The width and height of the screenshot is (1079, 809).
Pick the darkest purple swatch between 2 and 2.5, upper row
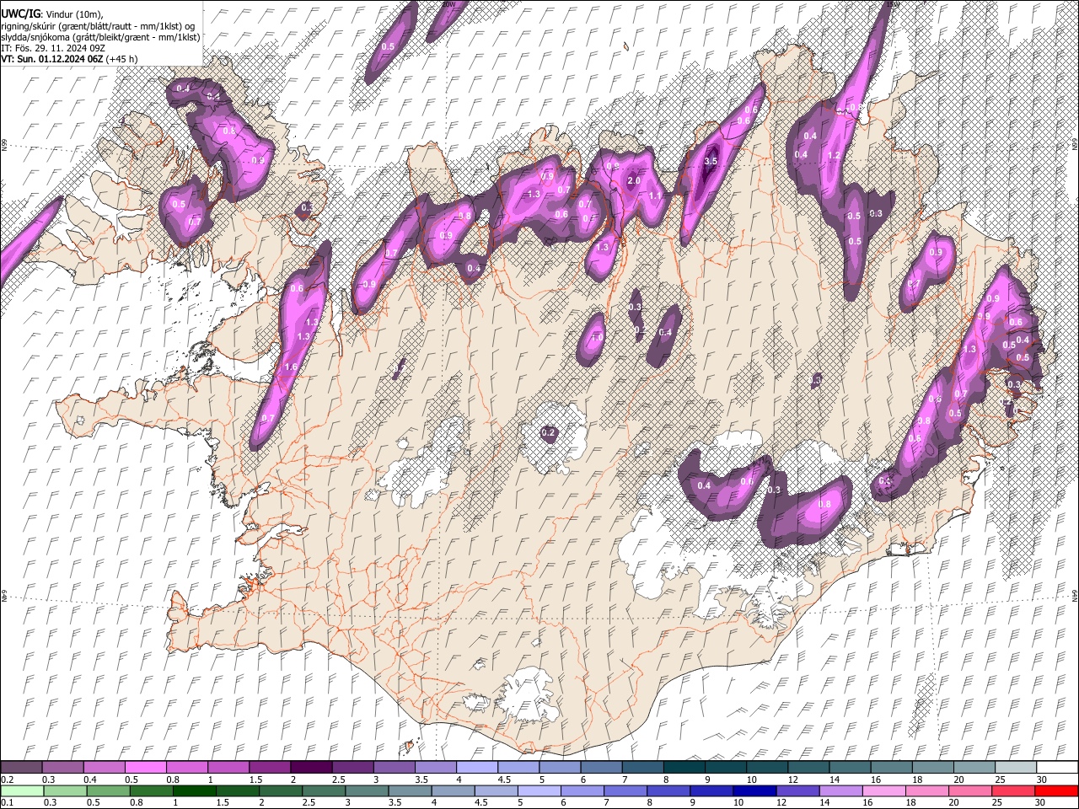coord(311,768)
